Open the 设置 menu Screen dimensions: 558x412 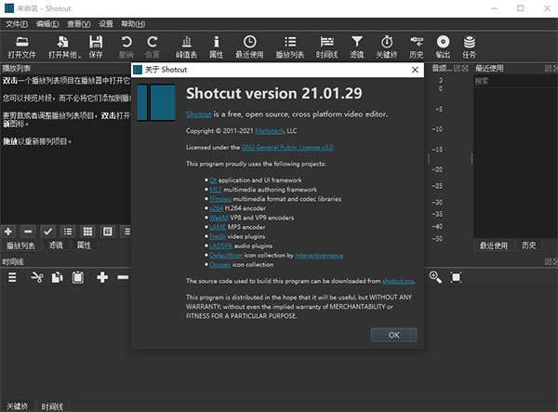pos(106,24)
